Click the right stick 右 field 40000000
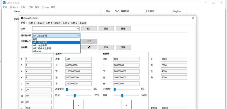Image resolution: width=227 pixels, height=109 pixels. pyautogui.click(x=126, y=84)
